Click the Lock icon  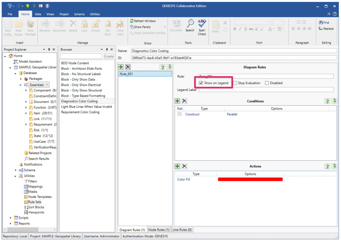point(84,24)
